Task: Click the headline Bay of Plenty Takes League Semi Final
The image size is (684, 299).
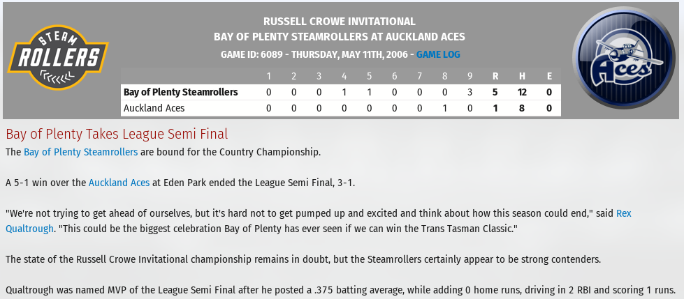Action: pos(117,134)
